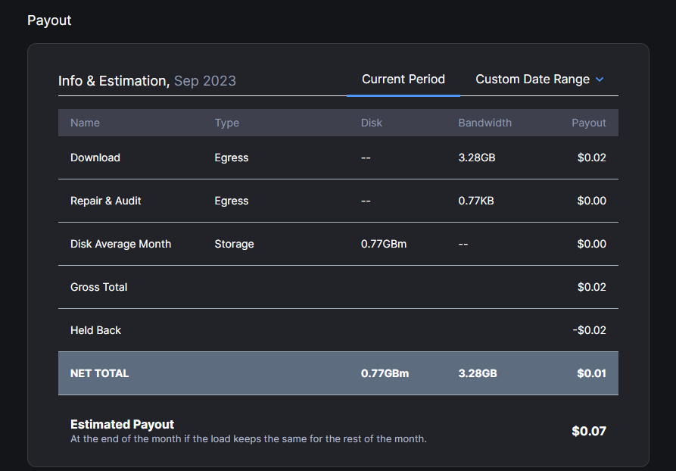Viewport: 676px width, 471px height.
Task: Click the Name column header
Action: 85,123
